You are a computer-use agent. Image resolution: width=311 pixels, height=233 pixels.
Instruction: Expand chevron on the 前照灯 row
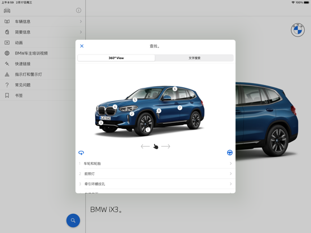coord(230,173)
